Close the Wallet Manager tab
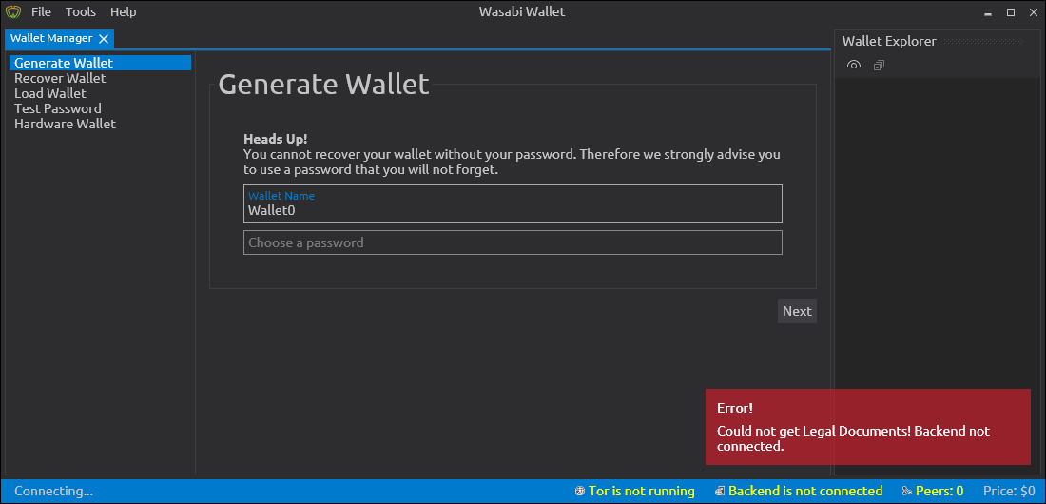 coord(104,39)
